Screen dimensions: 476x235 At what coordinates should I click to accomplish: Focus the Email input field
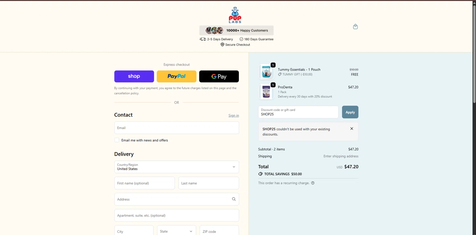tap(176, 128)
